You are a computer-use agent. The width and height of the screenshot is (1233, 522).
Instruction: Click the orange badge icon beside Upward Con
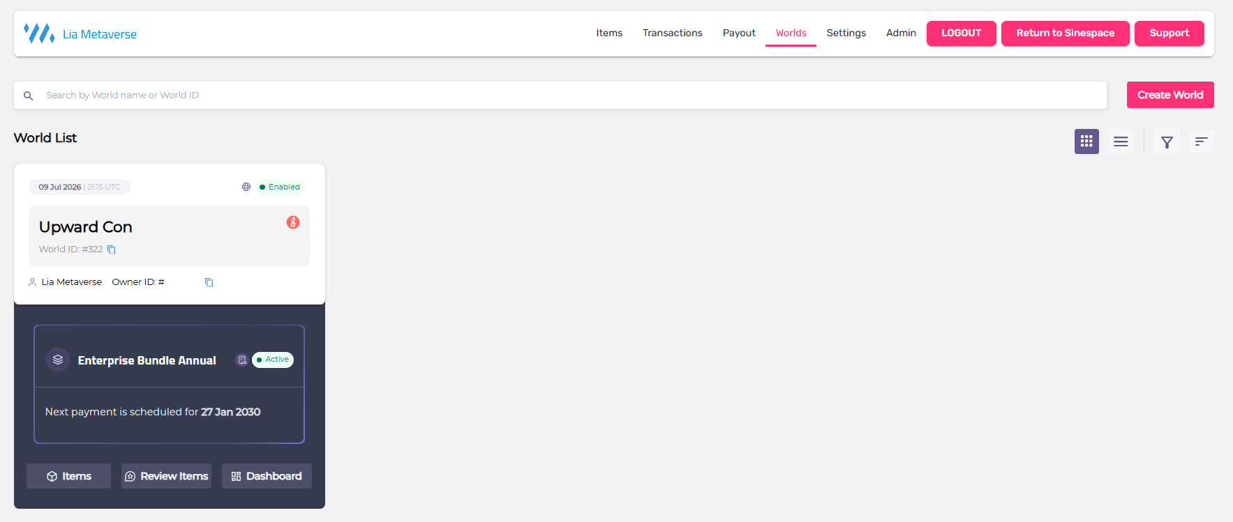293,222
